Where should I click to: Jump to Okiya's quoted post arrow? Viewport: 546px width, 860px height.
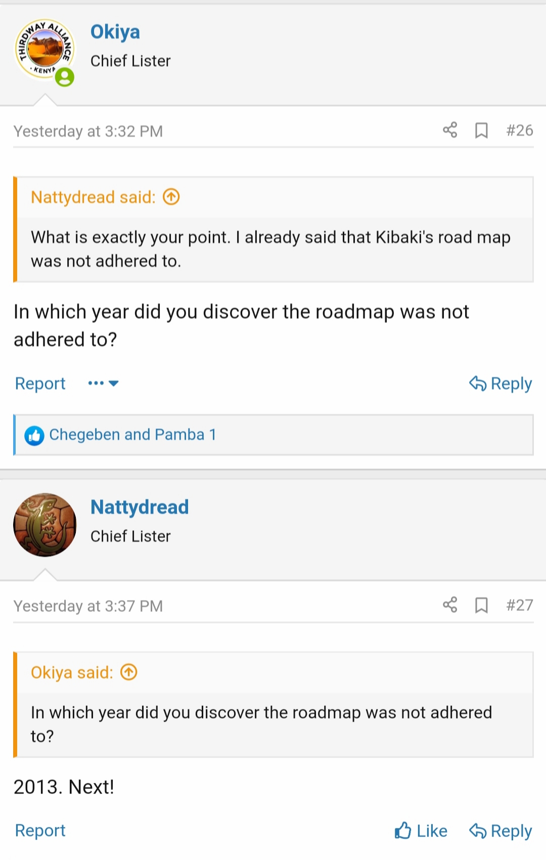129,672
